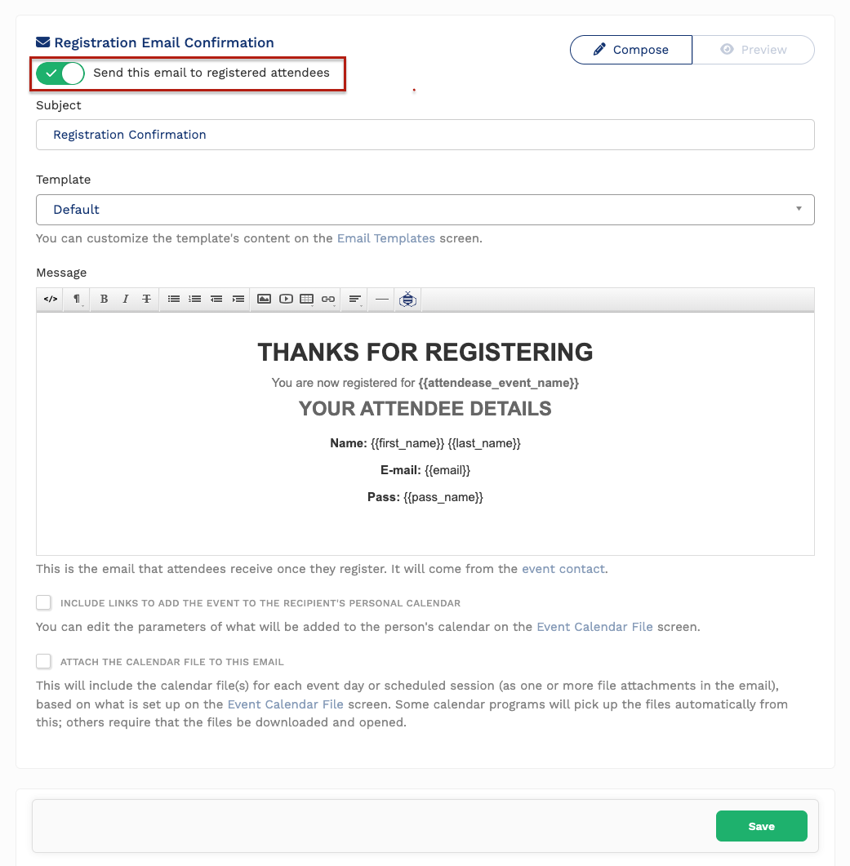Select the Preview tab
Viewport: 850px width, 866px height.
[753, 50]
